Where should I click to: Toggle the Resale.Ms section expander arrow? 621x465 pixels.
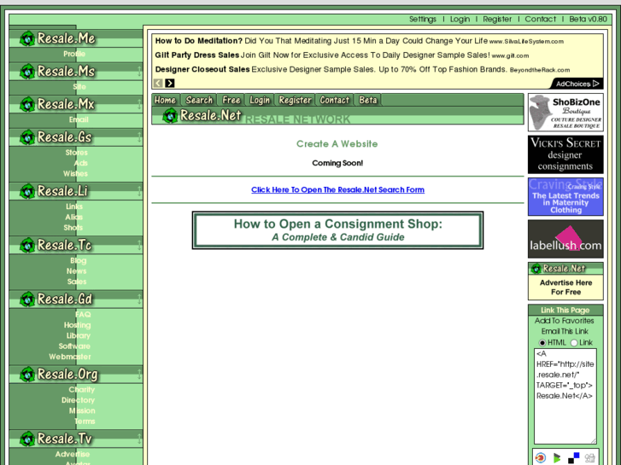(x=139, y=72)
